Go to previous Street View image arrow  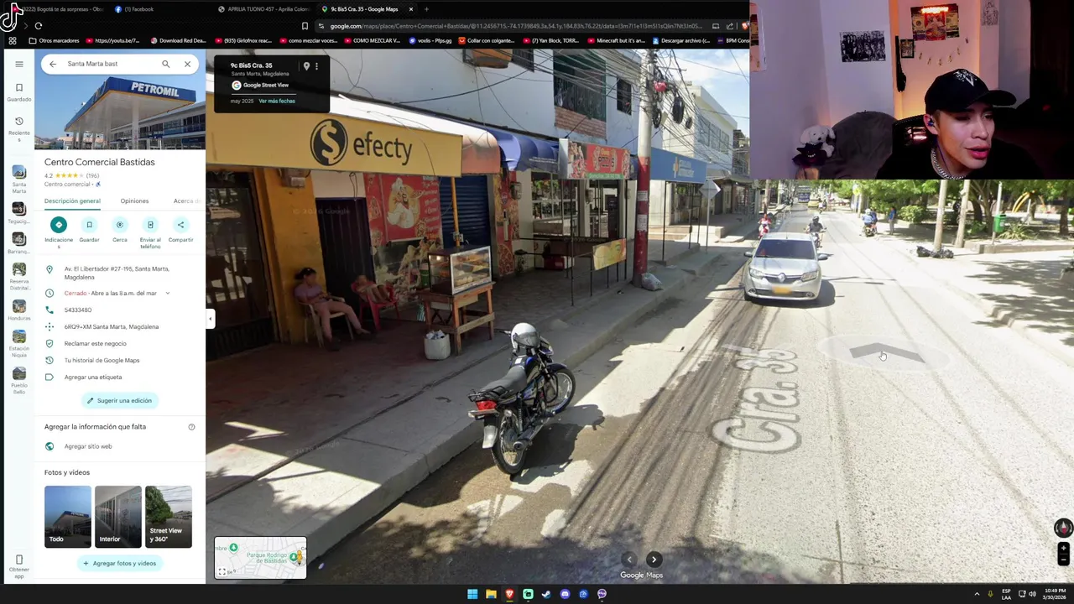[x=629, y=560]
